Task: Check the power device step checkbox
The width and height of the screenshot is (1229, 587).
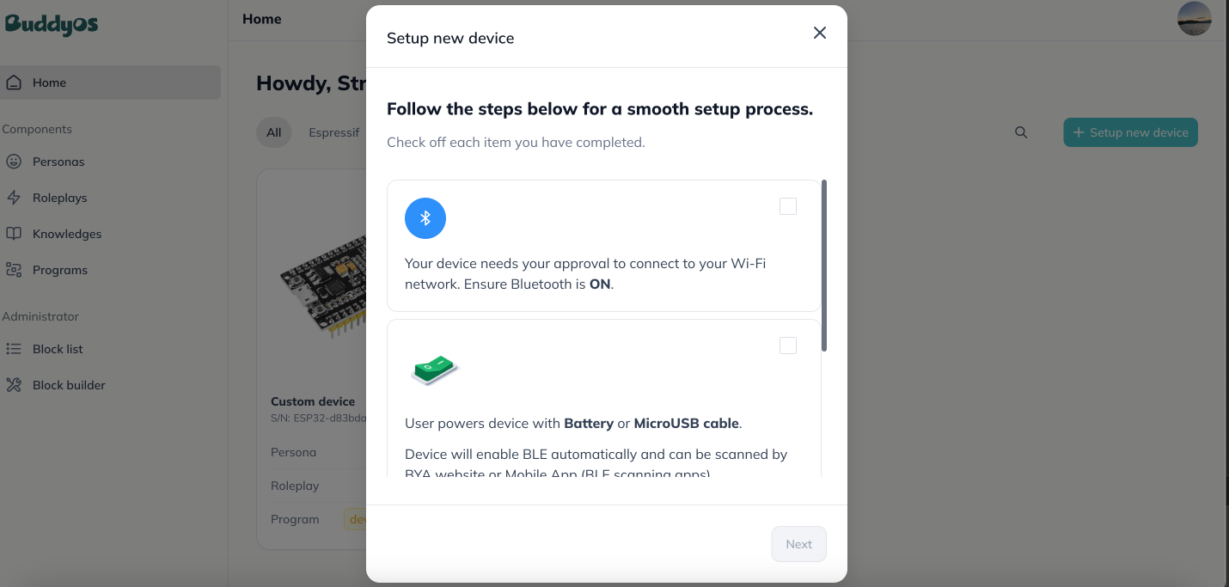Action: point(788,345)
